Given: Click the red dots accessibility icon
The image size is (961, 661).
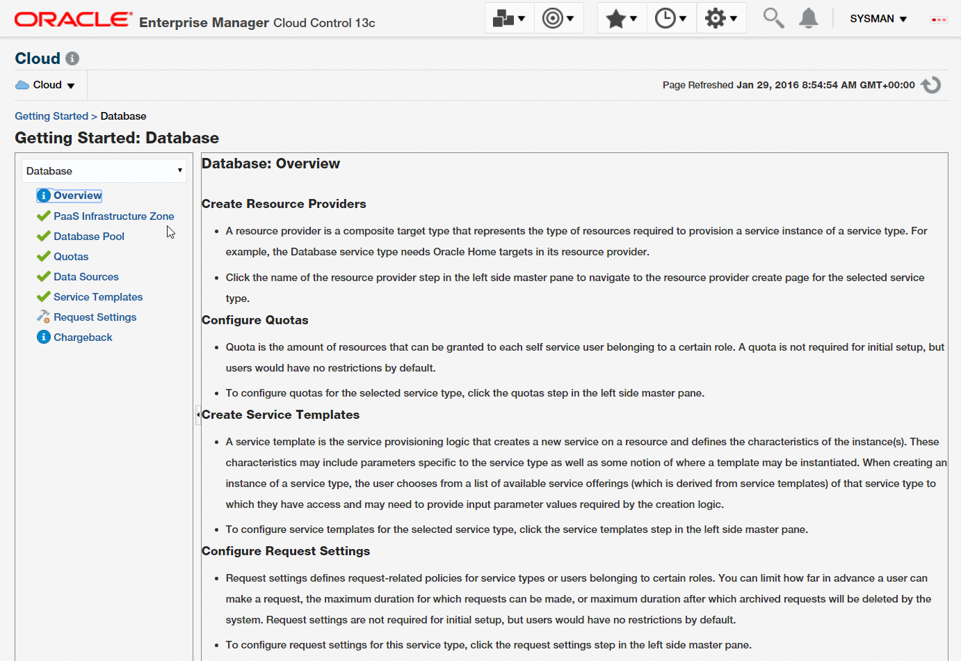Looking at the screenshot, I should click(x=939, y=19).
